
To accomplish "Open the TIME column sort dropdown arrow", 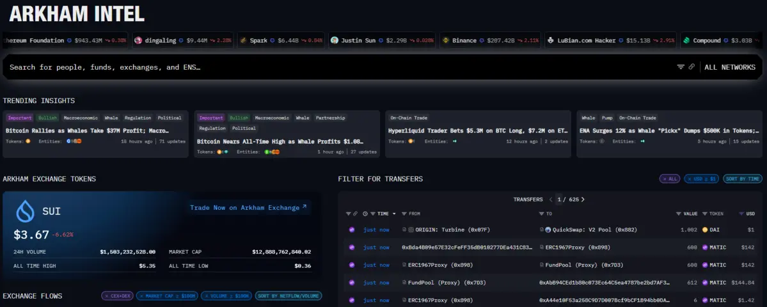I will pos(394,214).
